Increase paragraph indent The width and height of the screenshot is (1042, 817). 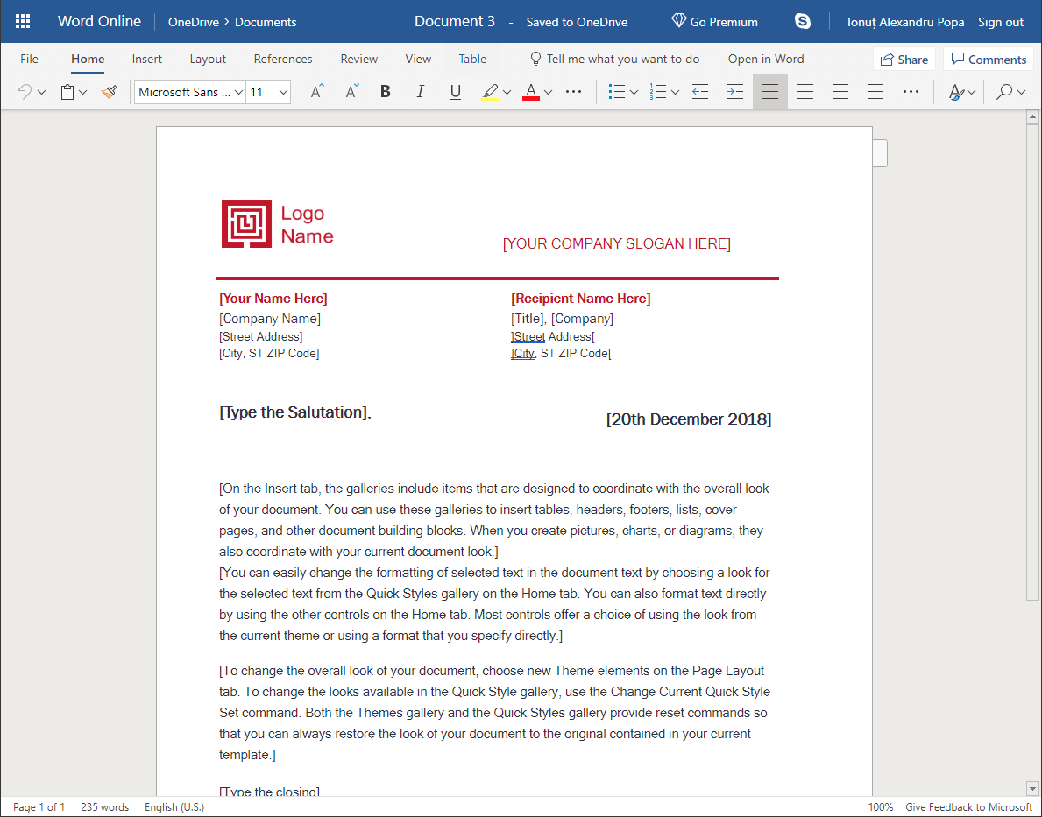(x=735, y=92)
